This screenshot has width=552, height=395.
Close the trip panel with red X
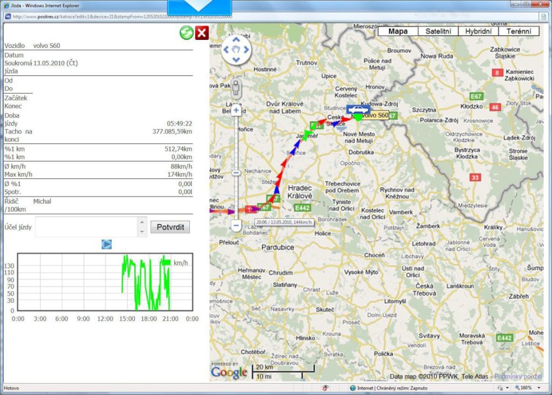202,33
